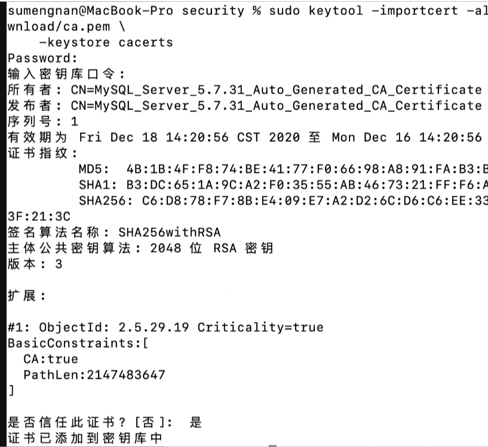488x447 pixels.
Task: Click the 是否信任此证书 trust prompt line
Action: coord(105,423)
